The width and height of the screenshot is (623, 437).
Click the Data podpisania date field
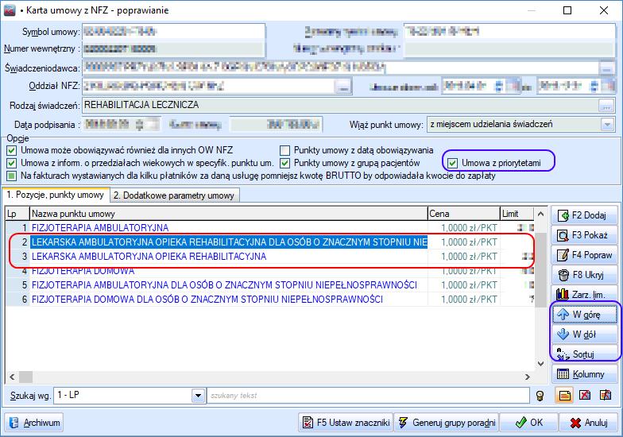tap(121, 125)
